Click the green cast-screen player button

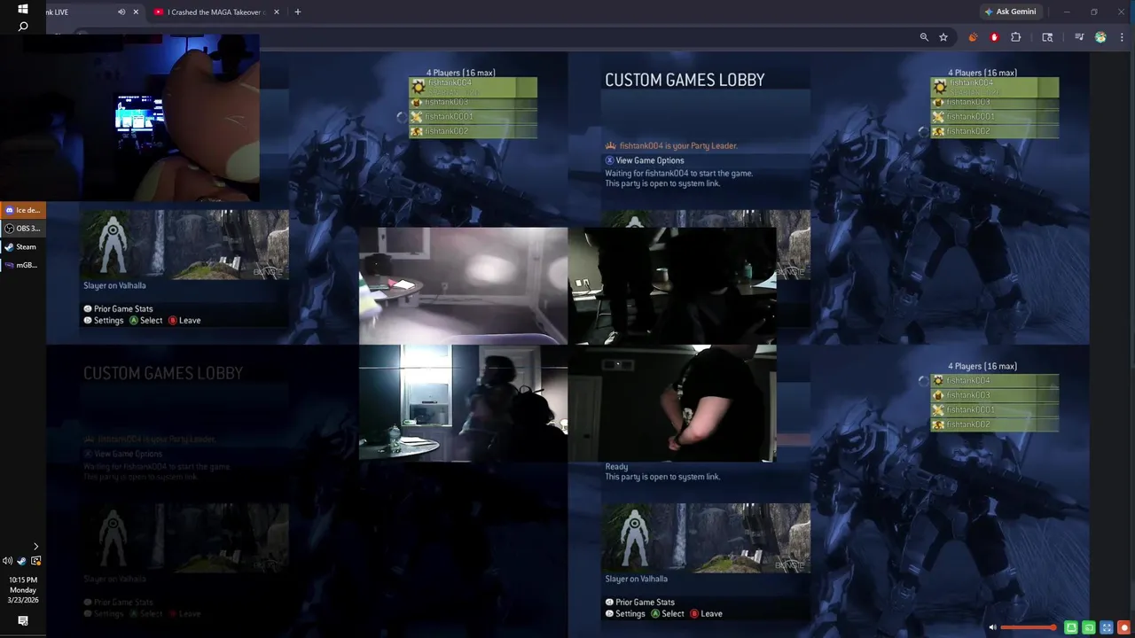click(x=1089, y=627)
